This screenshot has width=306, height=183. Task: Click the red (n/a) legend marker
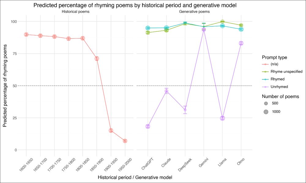pos(265,64)
